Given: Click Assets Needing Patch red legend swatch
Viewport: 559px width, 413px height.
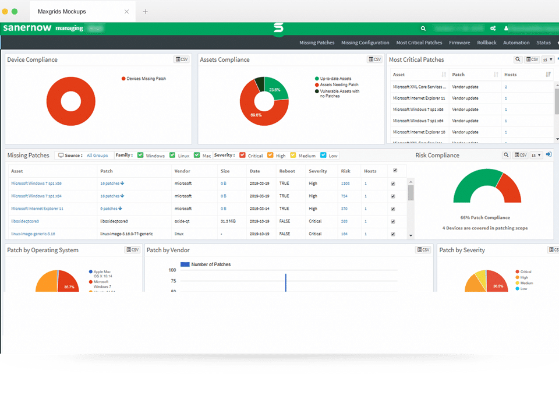Looking at the screenshot, I should tap(317, 85).
